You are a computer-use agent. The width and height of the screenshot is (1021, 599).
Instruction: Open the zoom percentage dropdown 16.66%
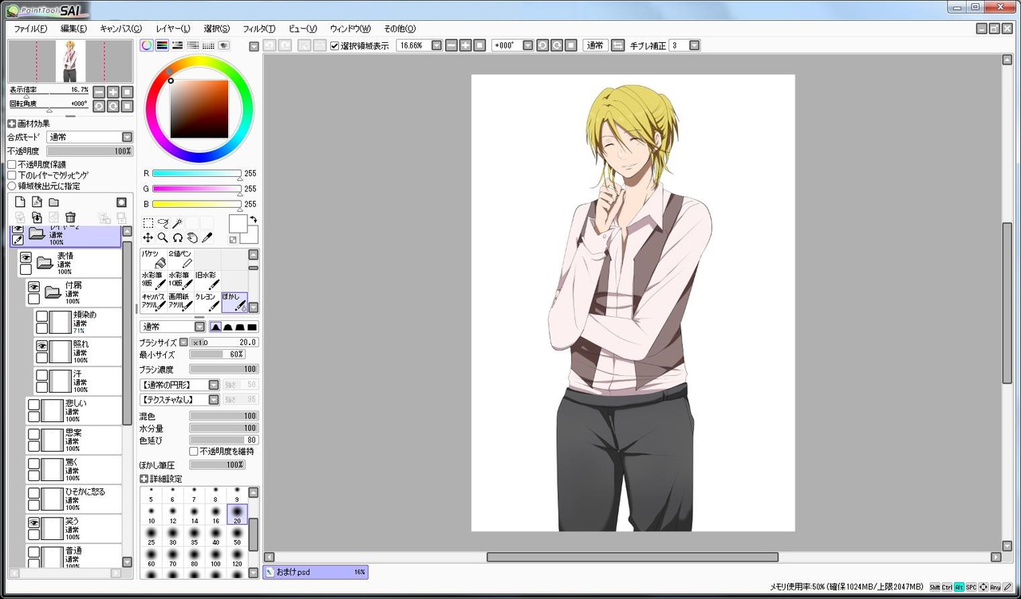pyautogui.click(x=436, y=45)
